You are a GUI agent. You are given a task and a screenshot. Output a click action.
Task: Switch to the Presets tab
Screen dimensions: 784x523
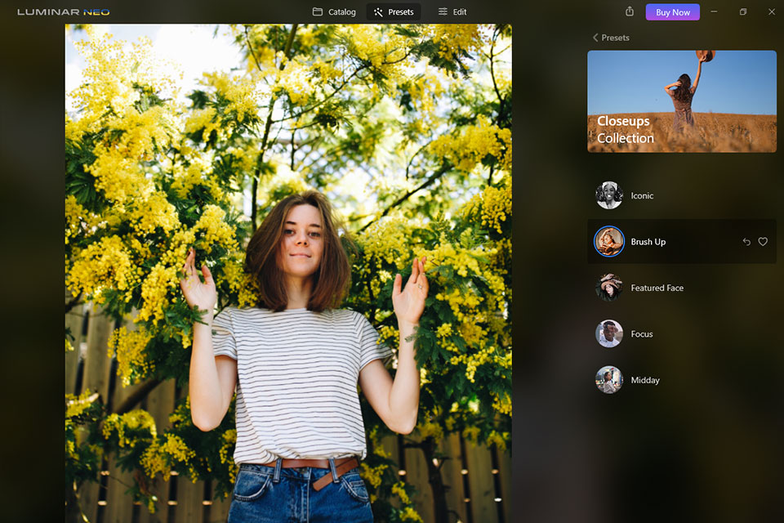pyautogui.click(x=394, y=11)
